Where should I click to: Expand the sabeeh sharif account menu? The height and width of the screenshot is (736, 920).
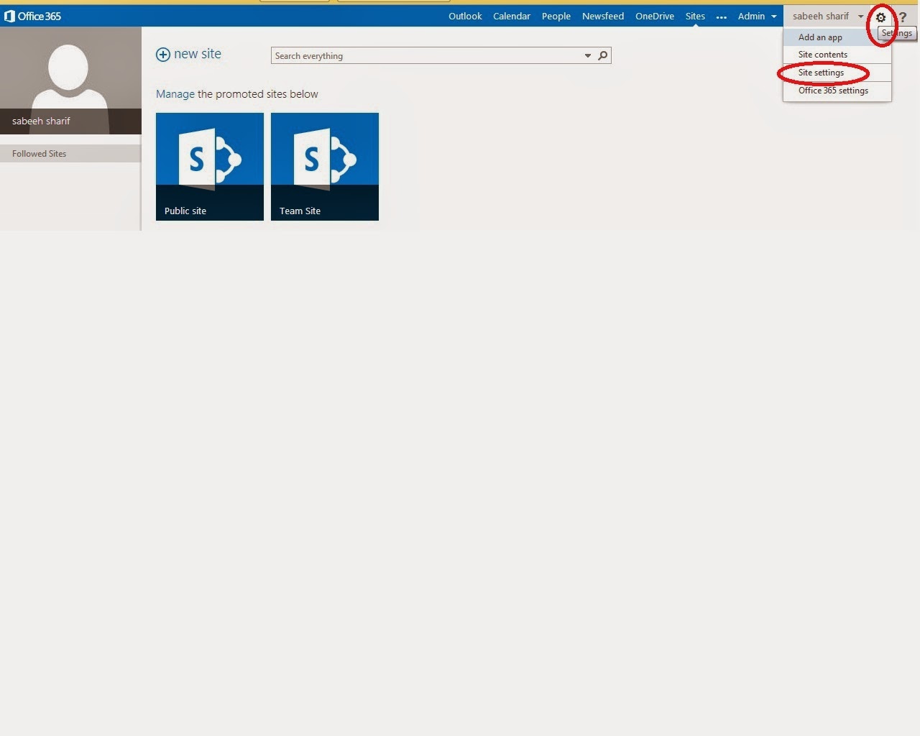tap(825, 16)
